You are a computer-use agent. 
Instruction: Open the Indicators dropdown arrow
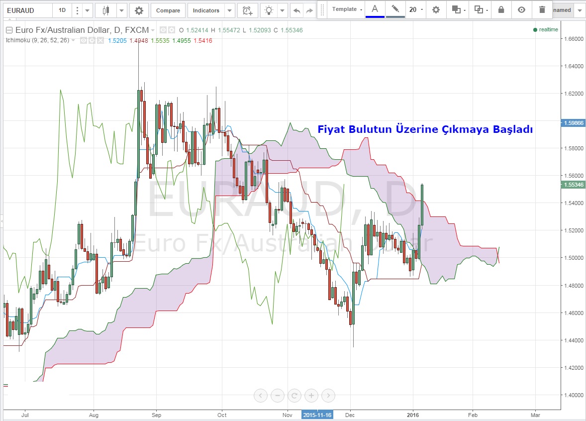(229, 10)
